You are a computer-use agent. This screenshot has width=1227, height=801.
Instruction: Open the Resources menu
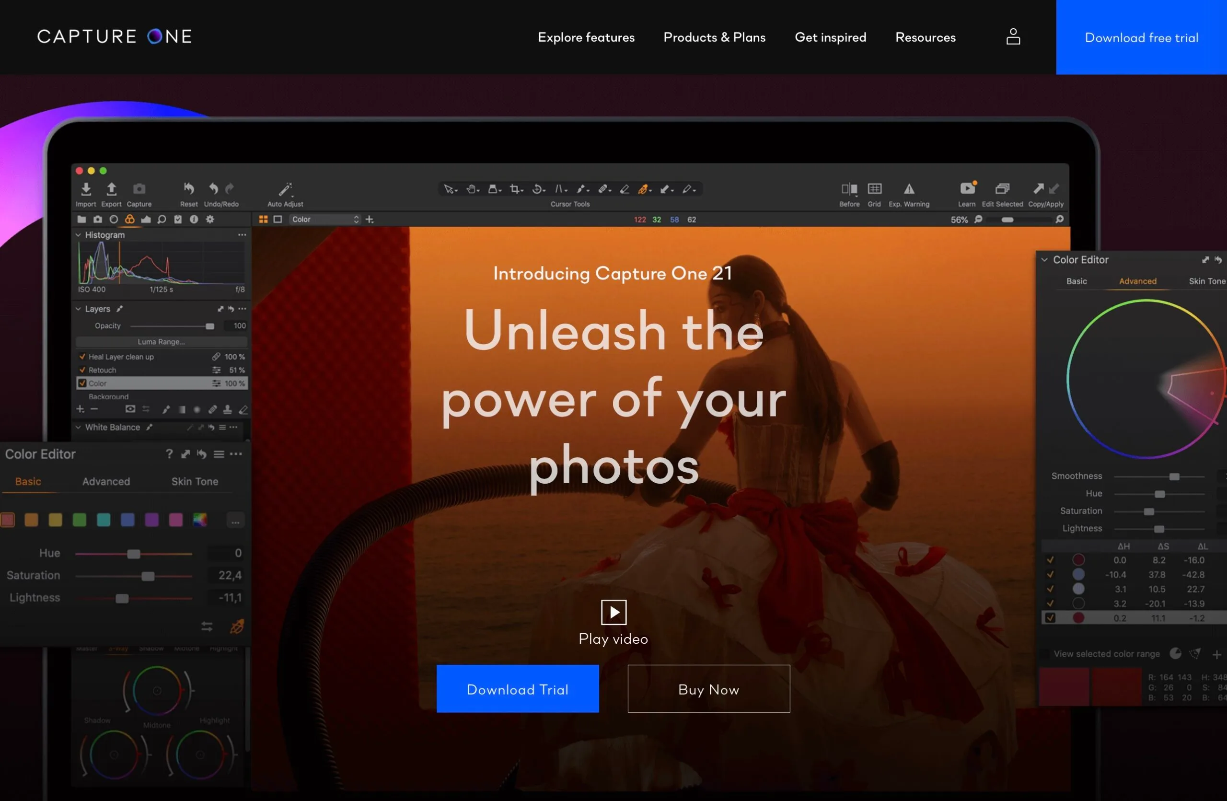[926, 37]
